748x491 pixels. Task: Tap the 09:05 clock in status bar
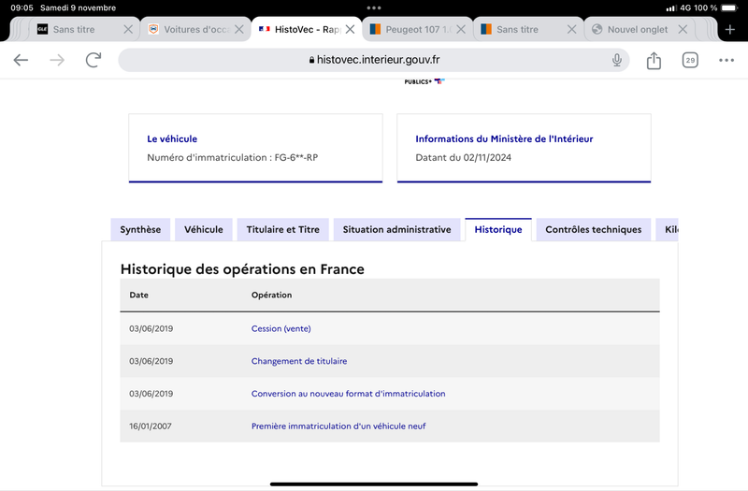click(x=22, y=7)
